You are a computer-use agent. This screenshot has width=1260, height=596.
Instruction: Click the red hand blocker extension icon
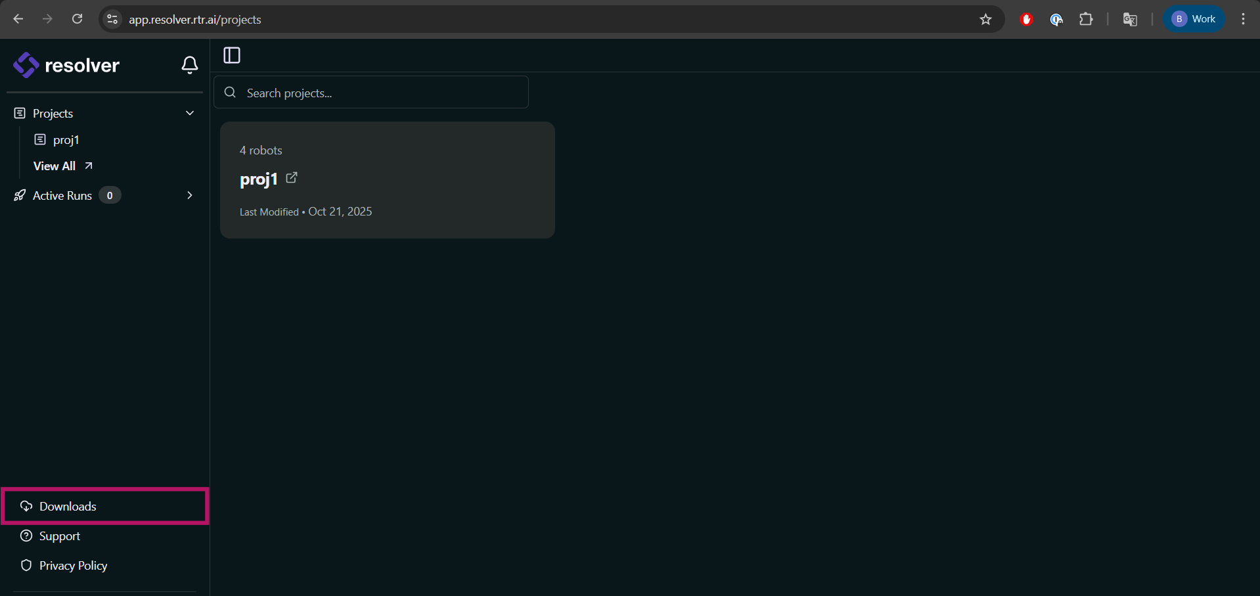[x=1026, y=19]
